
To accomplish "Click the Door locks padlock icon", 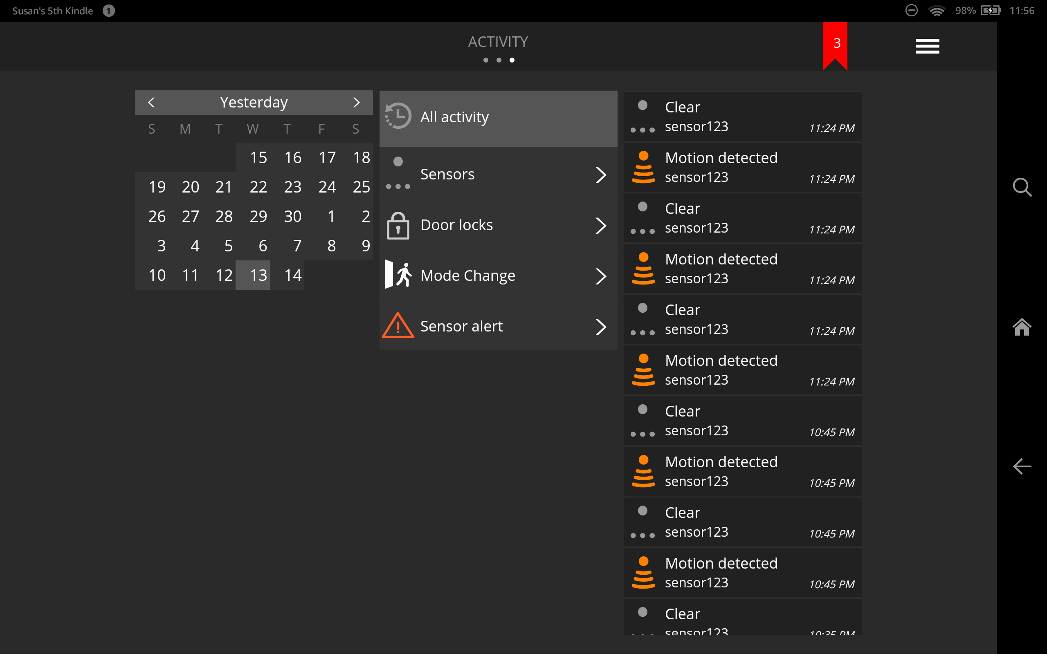I will 398,225.
